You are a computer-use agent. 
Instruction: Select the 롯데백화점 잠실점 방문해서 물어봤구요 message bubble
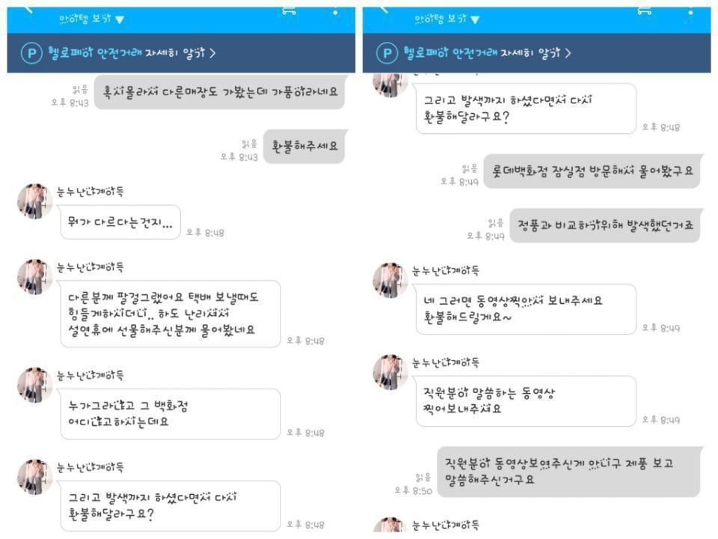tap(592, 171)
